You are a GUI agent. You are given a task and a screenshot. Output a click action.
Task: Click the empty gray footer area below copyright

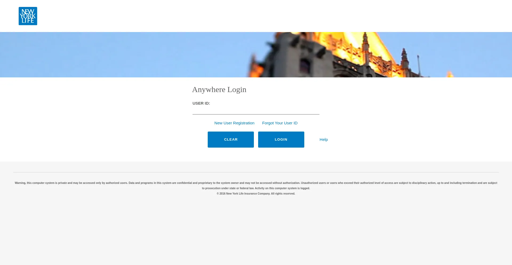tap(256, 230)
